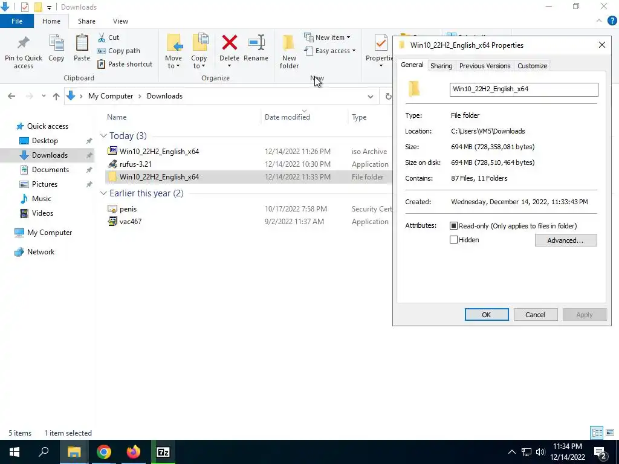
Task: Refresh the Downloads folder view
Action: 388,96
